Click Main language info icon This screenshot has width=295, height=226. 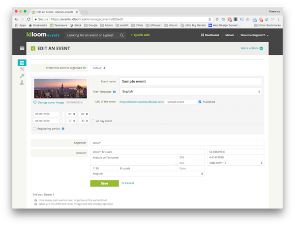(x=114, y=92)
